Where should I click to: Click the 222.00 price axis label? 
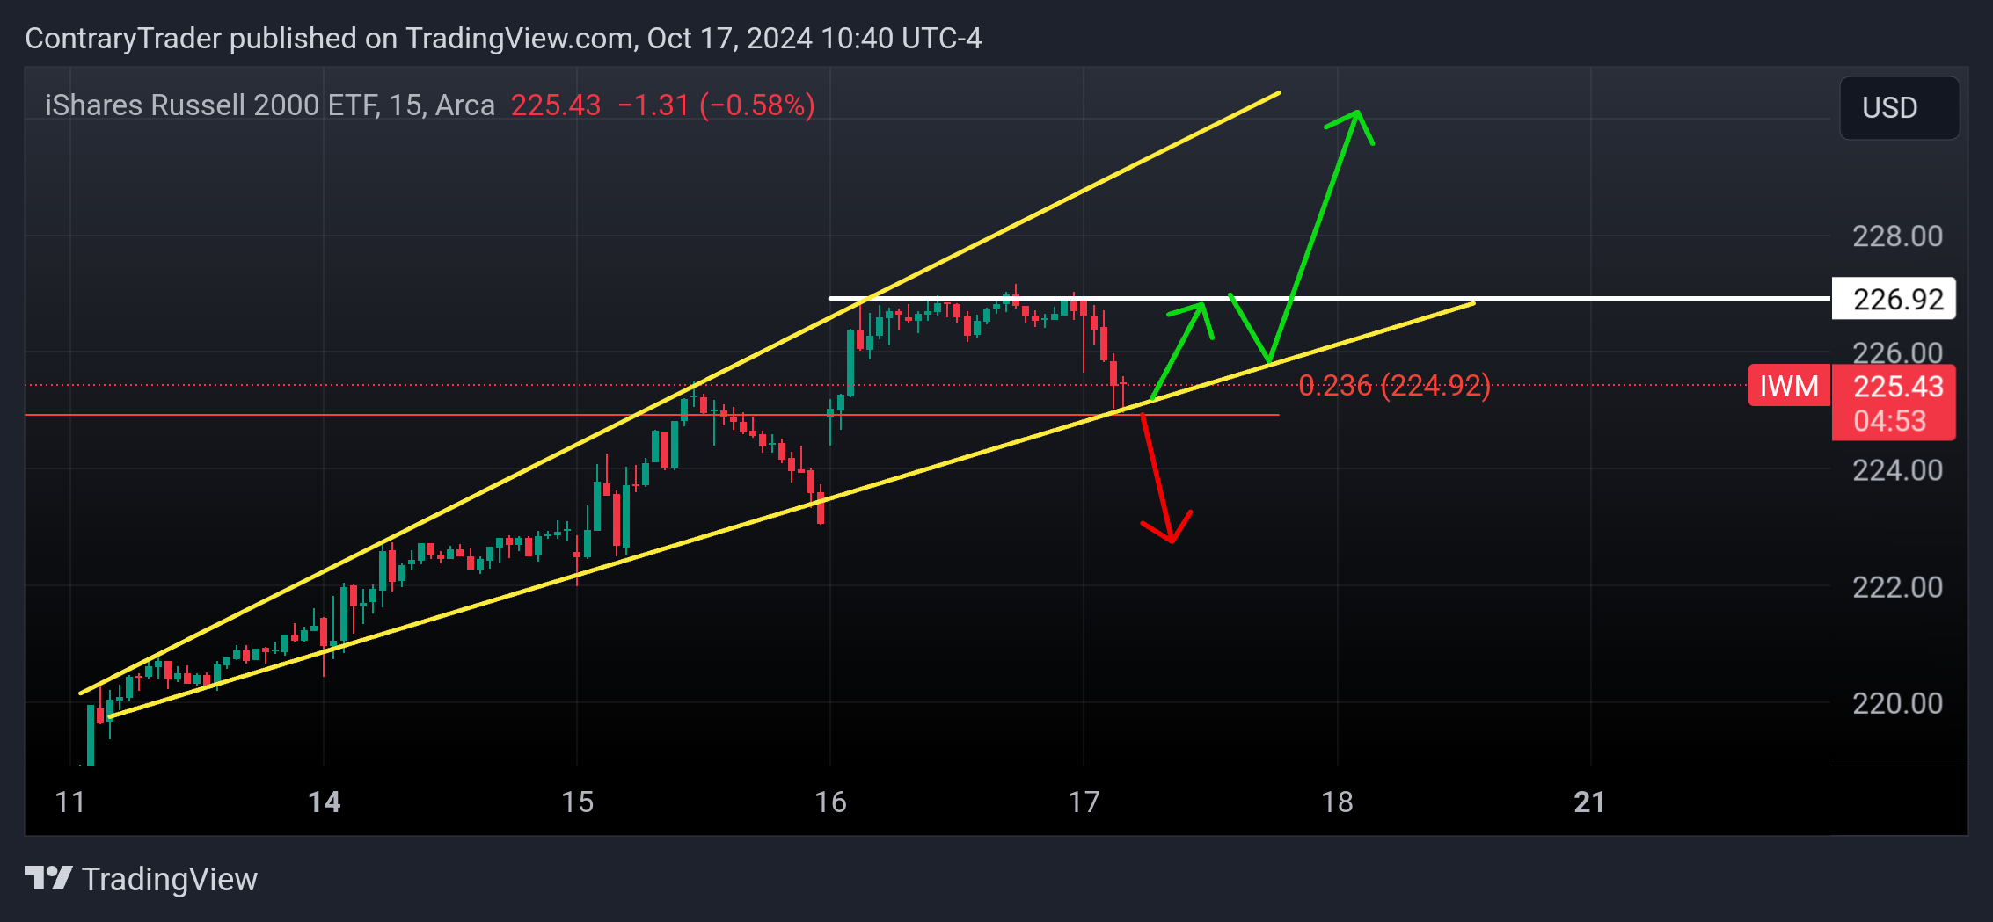coord(1897,587)
